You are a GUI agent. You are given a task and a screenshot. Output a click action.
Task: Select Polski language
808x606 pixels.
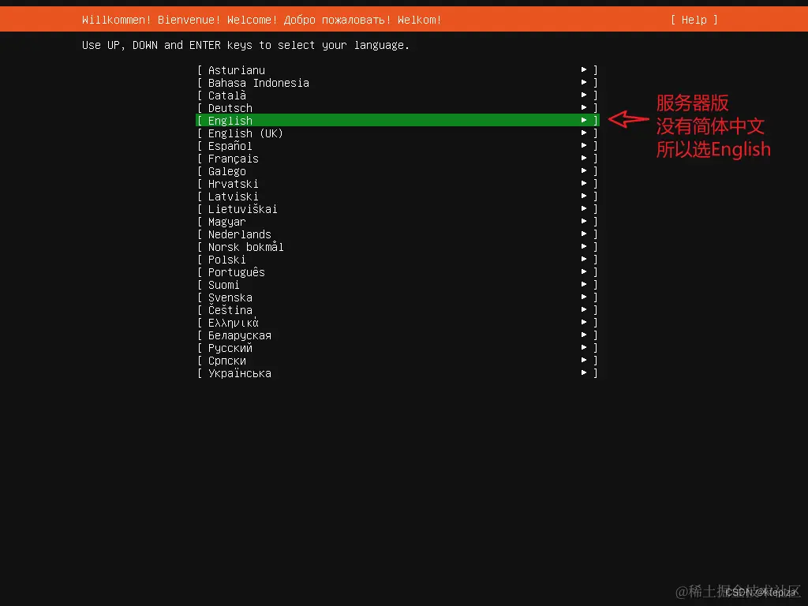click(x=398, y=259)
